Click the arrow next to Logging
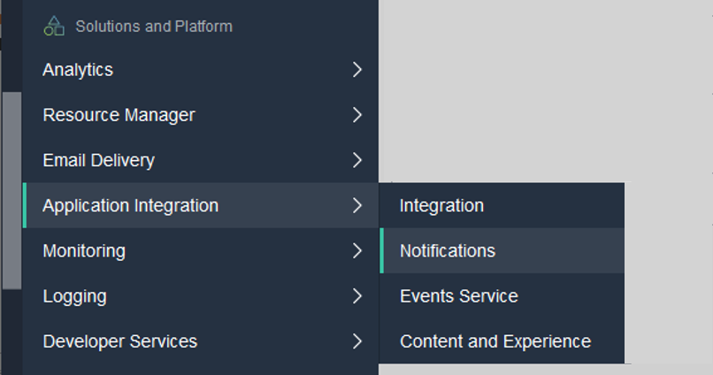 tap(356, 296)
